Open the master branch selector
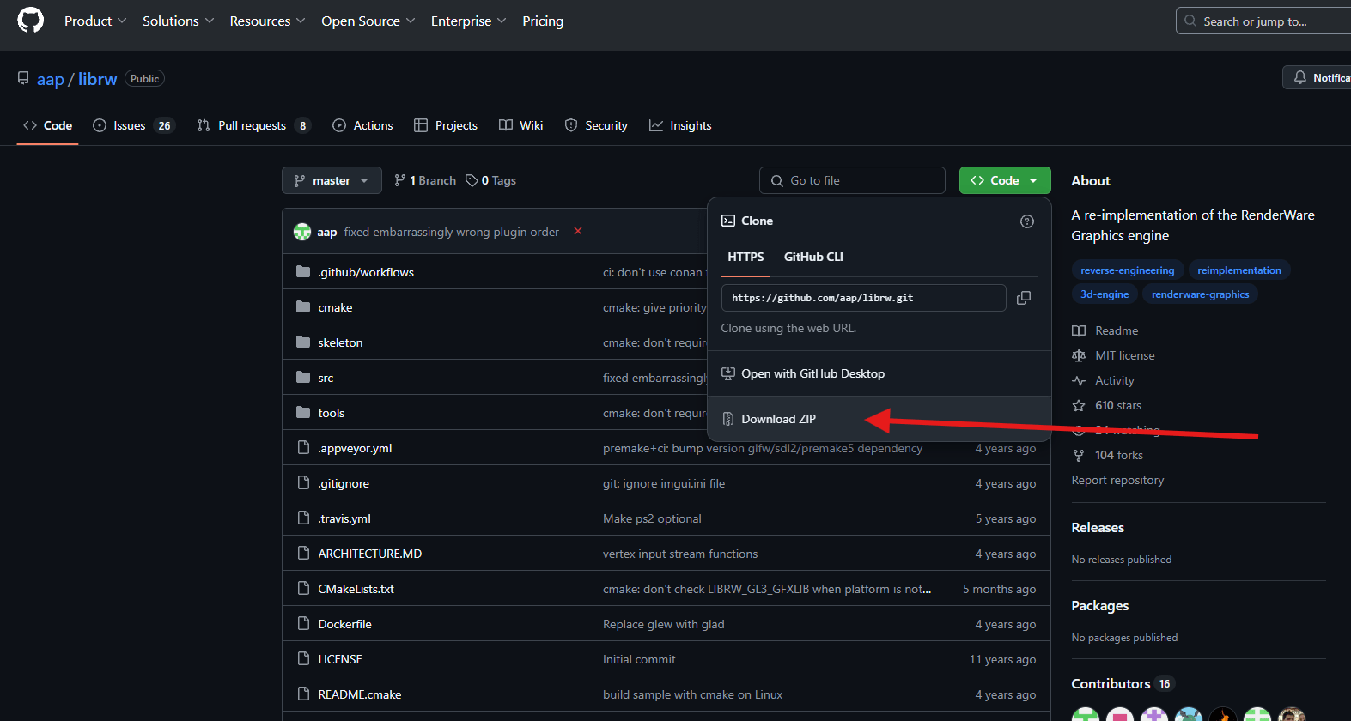 coord(332,180)
